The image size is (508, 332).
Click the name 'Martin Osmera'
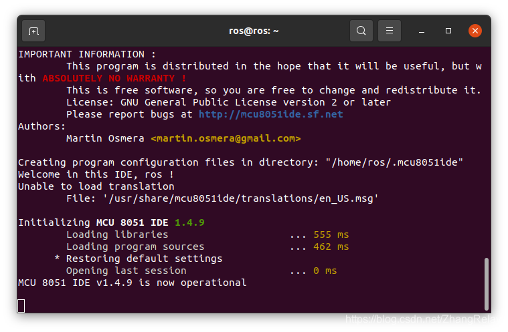tap(105, 138)
